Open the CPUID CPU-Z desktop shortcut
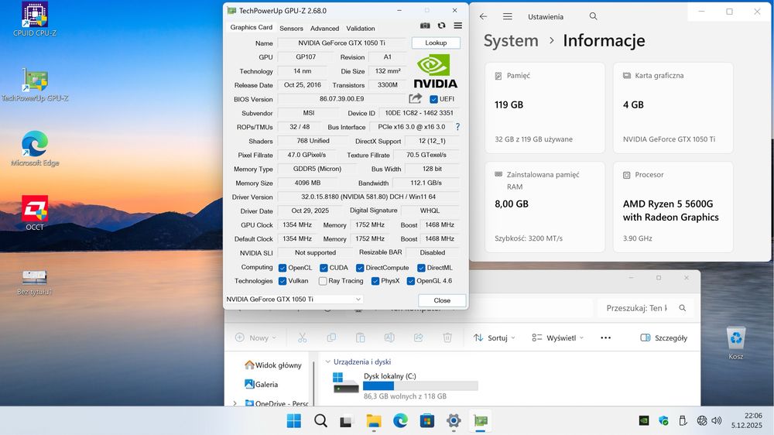 [35, 20]
